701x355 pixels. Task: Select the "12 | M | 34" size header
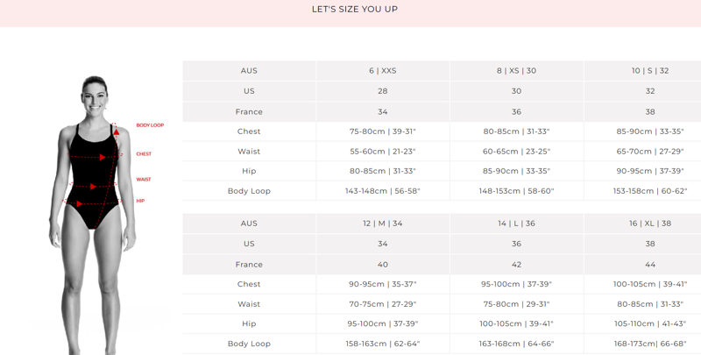tap(383, 224)
